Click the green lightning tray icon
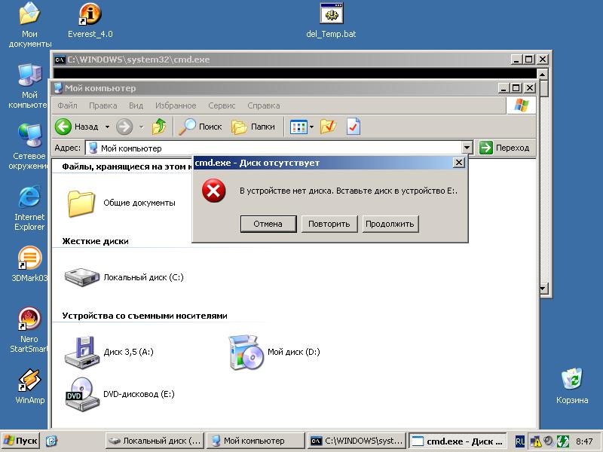This screenshot has height=452, width=603. pos(562,441)
